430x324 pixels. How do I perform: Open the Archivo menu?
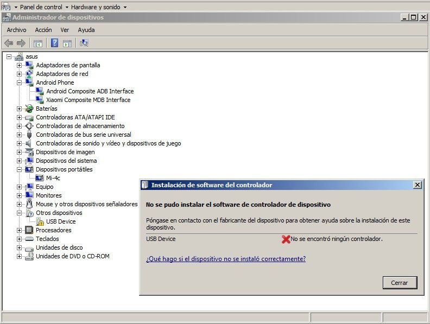(16, 30)
